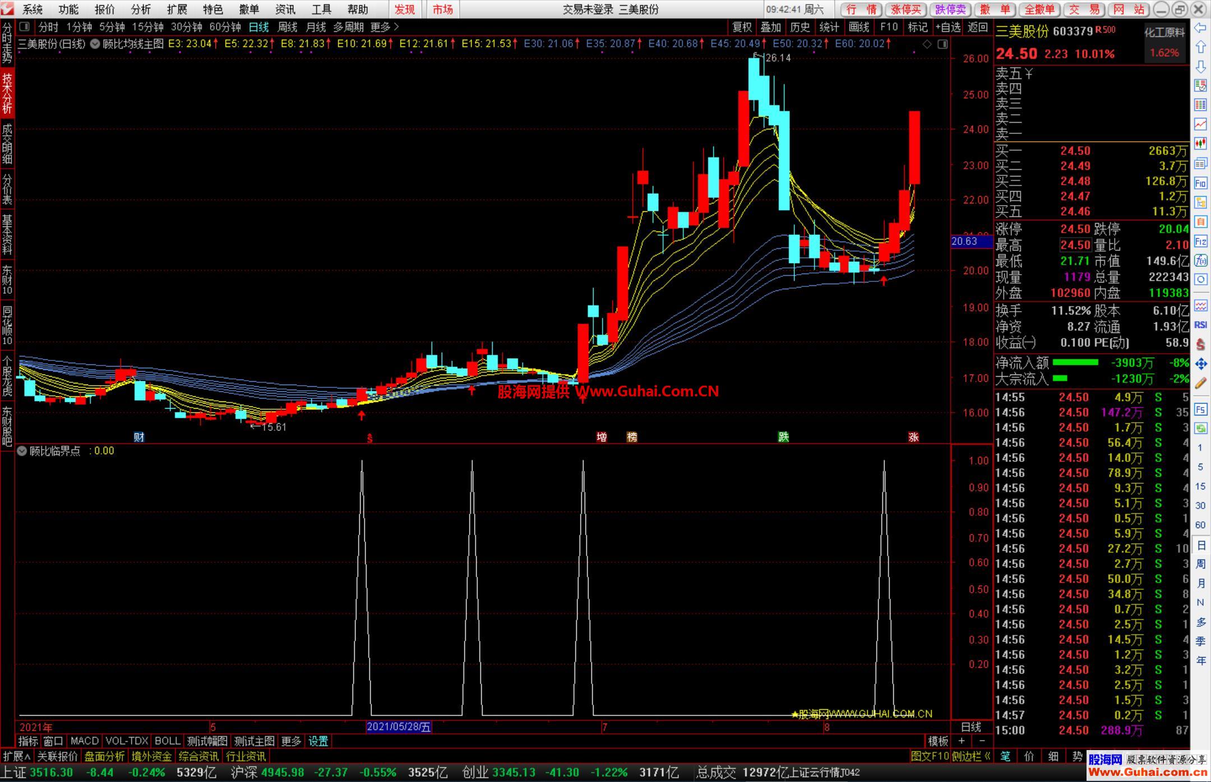Image resolution: width=1211 pixels, height=782 pixels.
Task: Click the back arrow icon in right toolbar
Action: 1200,28
